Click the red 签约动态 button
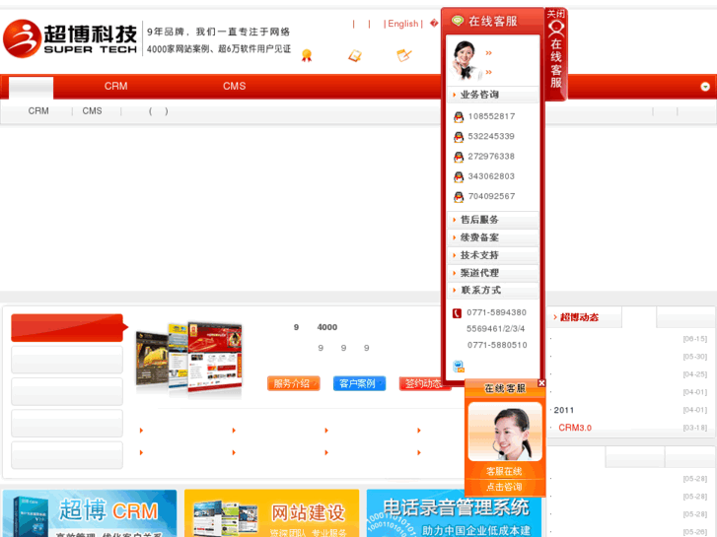This screenshot has height=537, width=717. [x=423, y=383]
